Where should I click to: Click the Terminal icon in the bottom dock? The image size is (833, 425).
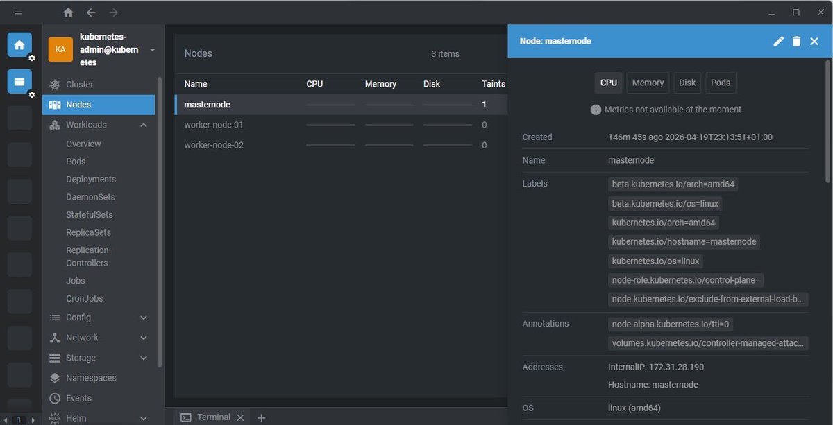pyautogui.click(x=185, y=417)
